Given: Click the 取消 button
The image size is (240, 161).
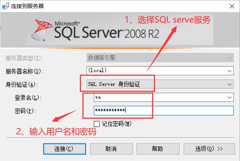Looking at the screenshot, I should (112, 149).
